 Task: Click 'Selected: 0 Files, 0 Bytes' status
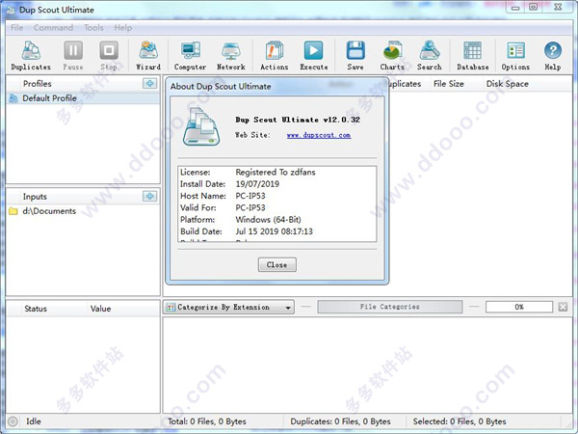point(460,421)
